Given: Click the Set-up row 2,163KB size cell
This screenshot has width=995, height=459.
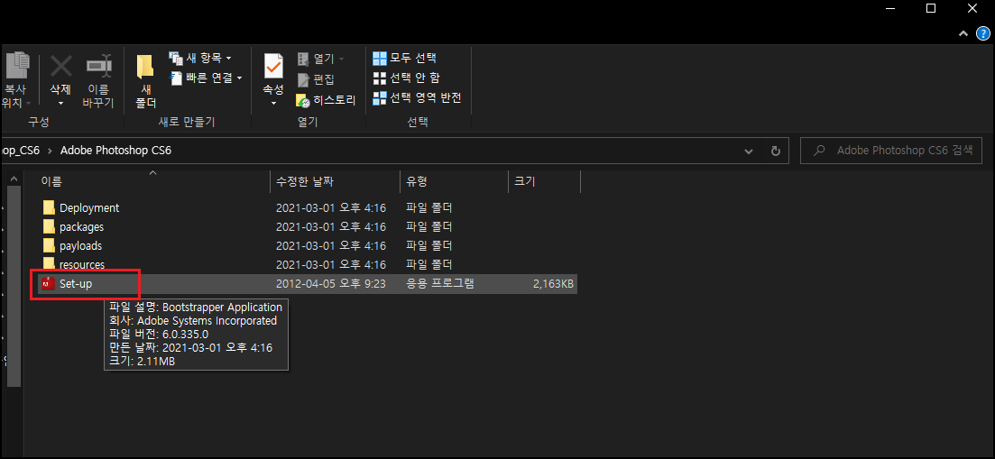Looking at the screenshot, I should [x=554, y=284].
